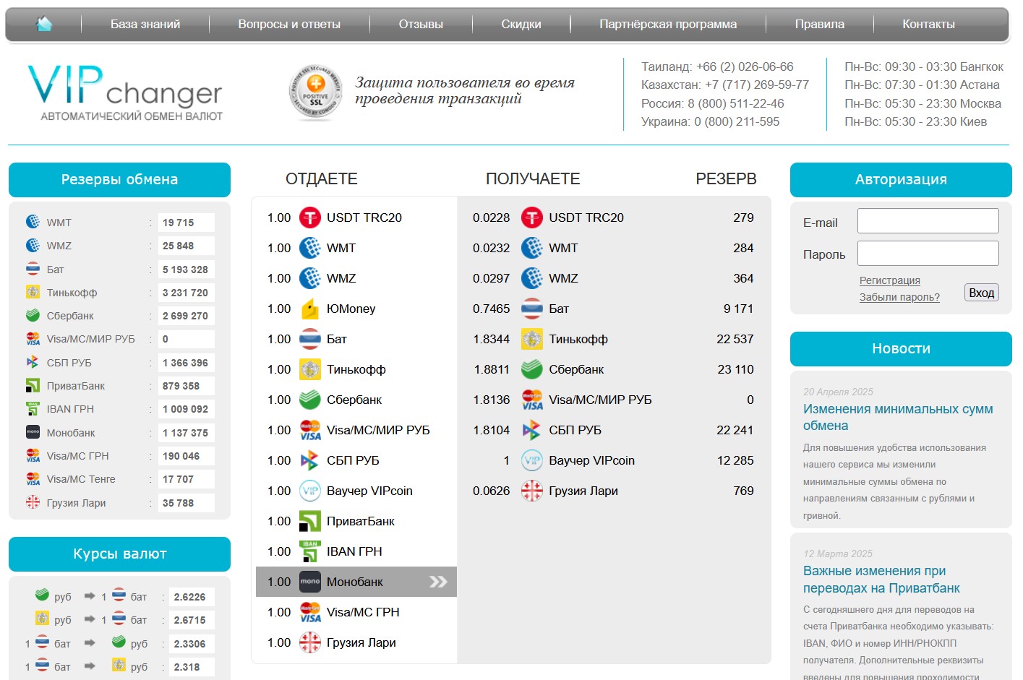Go to the home page via house icon
1023x680 pixels.
click(x=44, y=24)
